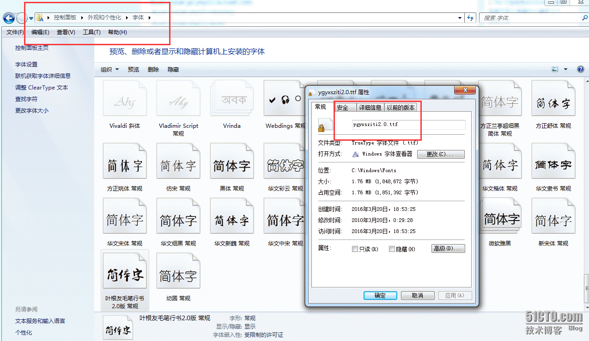Select the 方正舒体 常规 font icon
Image resolution: width=589 pixels, height=341 pixels.
tap(553, 98)
